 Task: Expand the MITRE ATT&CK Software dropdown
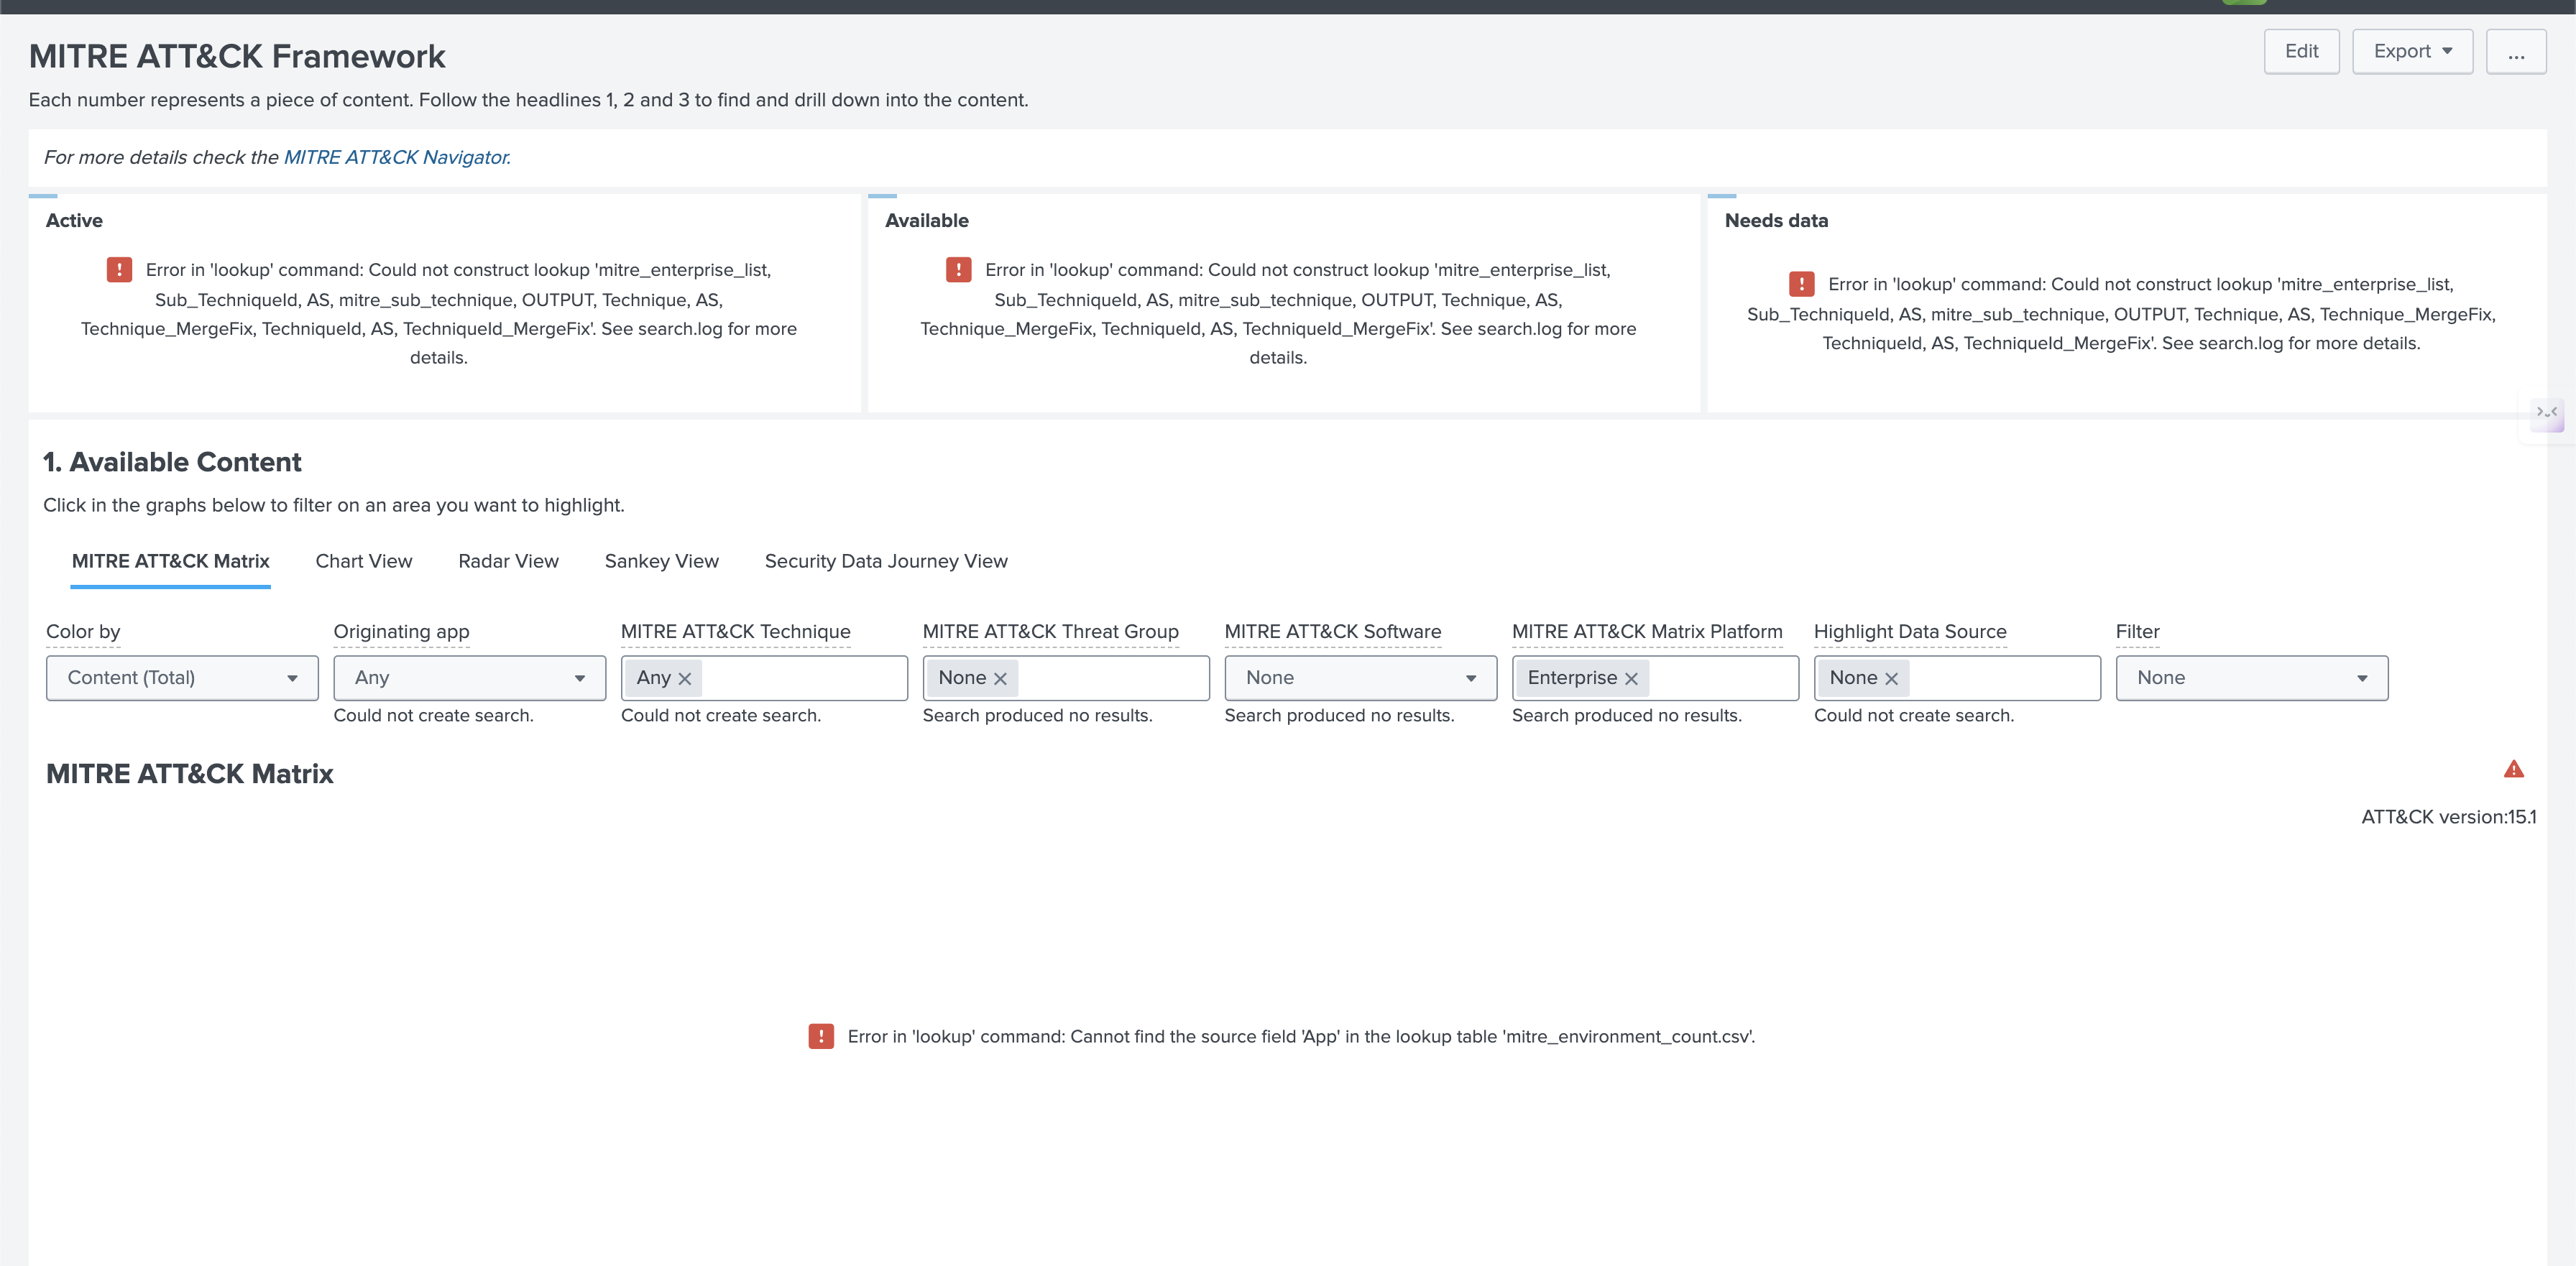pos(1360,678)
